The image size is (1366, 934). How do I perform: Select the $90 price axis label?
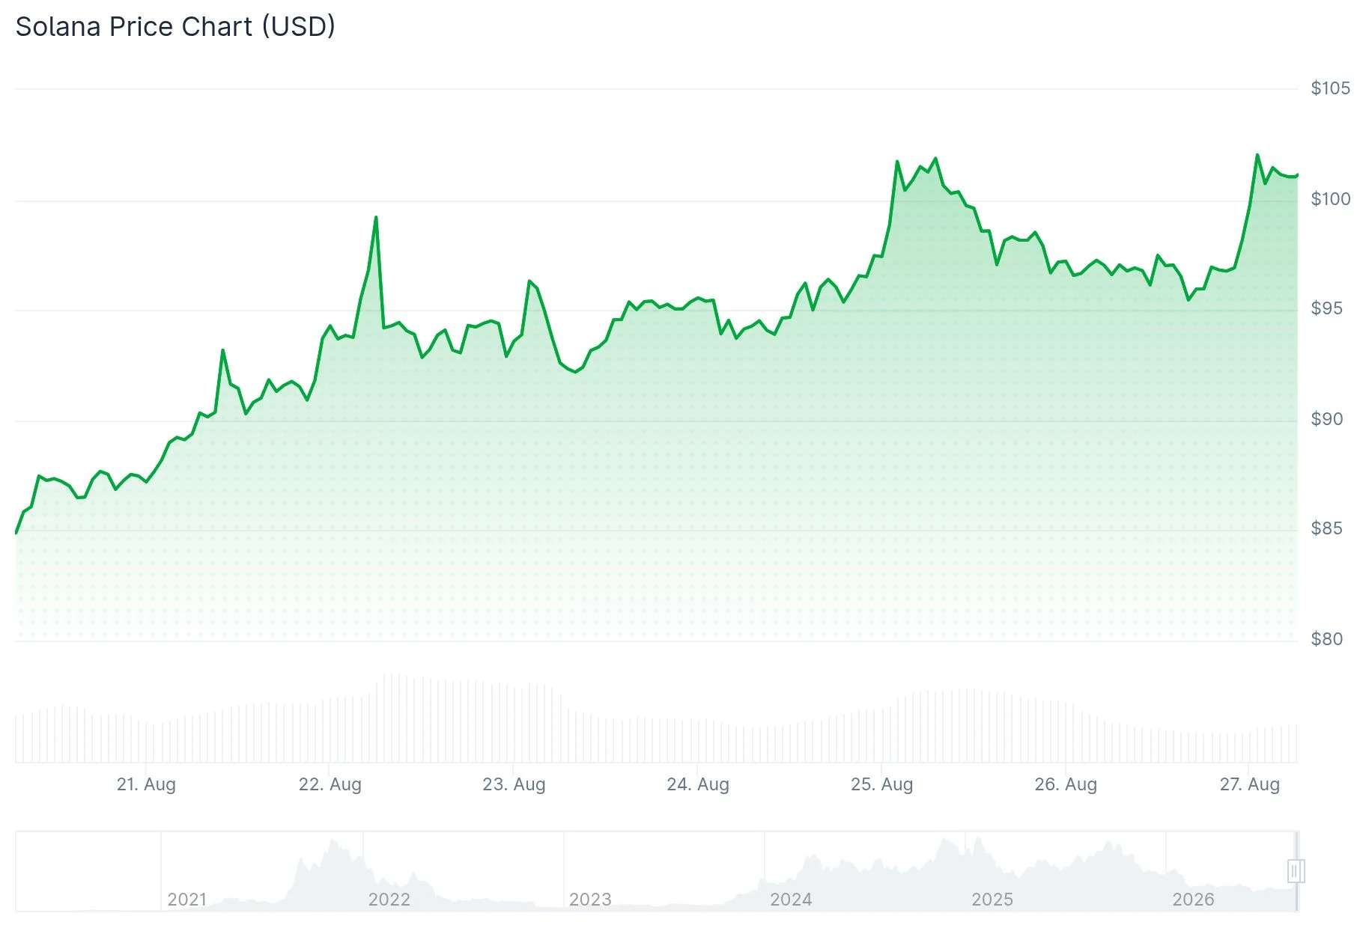[x=1327, y=419]
